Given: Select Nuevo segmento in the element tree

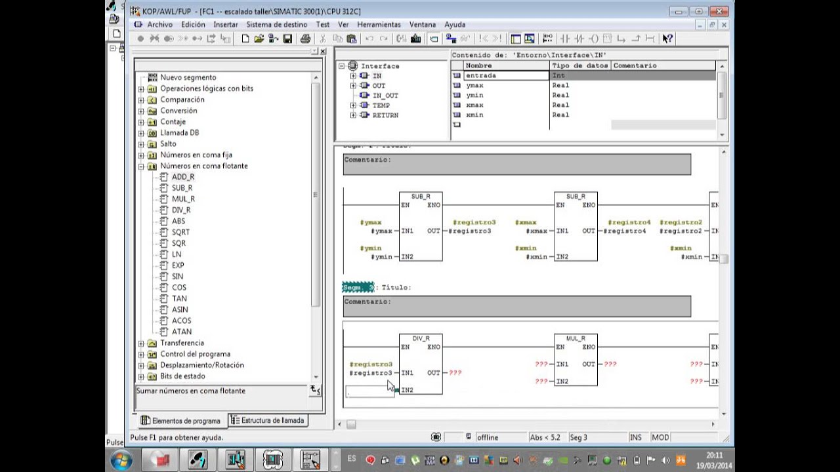Looking at the screenshot, I should [x=188, y=77].
